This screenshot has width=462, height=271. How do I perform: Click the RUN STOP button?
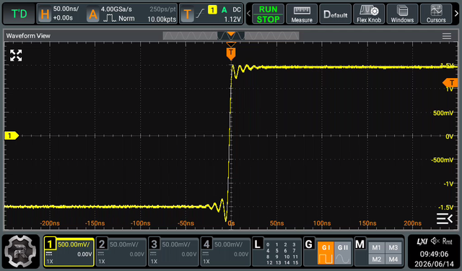(268, 14)
